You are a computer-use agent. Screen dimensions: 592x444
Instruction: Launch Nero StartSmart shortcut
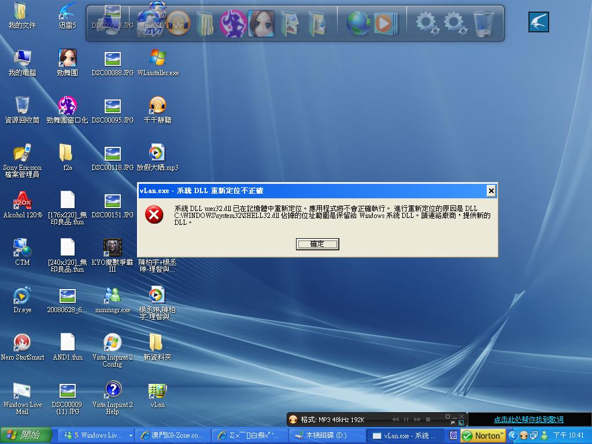[x=22, y=347]
